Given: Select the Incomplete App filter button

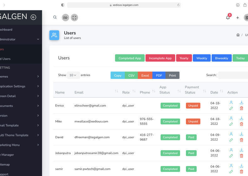Looking at the screenshot, I should tap(160, 58).
